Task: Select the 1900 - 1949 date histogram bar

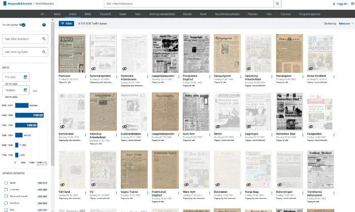Action: click(26, 125)
